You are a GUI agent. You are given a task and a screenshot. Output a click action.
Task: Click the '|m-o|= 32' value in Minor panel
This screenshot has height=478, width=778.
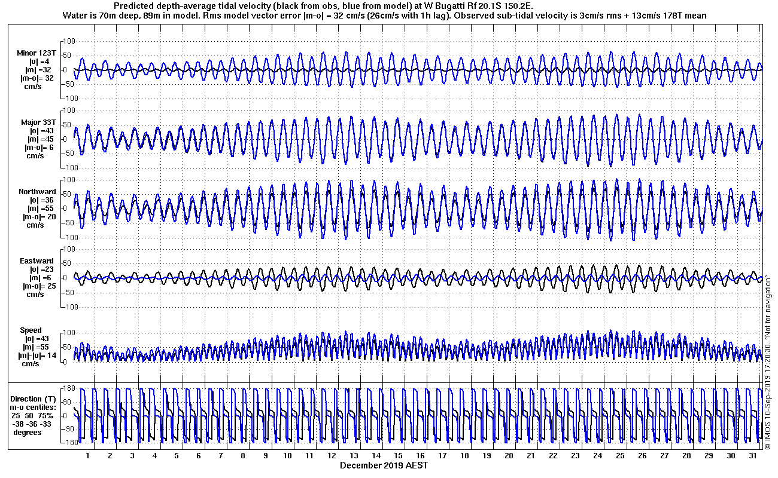click(37, 78)
